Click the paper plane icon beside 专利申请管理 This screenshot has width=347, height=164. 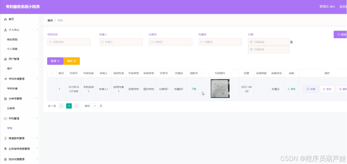pyautogui.click(x=5, y=79)
